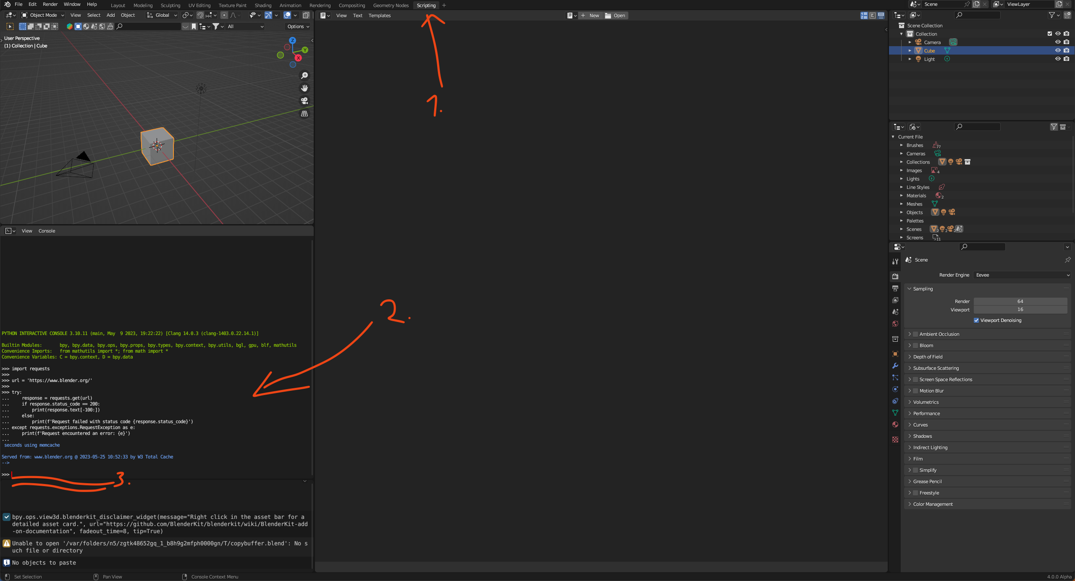Open the Render Engine dropdown
This screenshot has height=581, width=1075.
pyautogui.click(x=1022, y=275)
